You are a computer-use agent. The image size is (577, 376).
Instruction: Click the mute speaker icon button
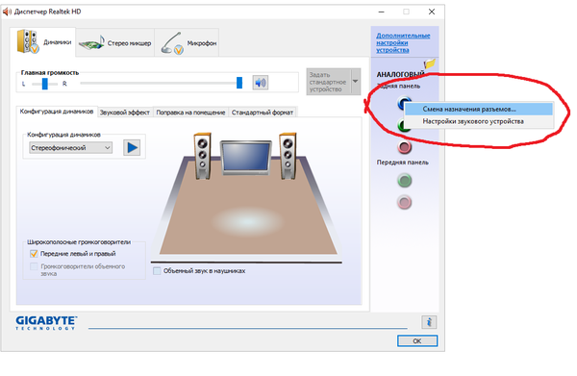pos(261,83)
